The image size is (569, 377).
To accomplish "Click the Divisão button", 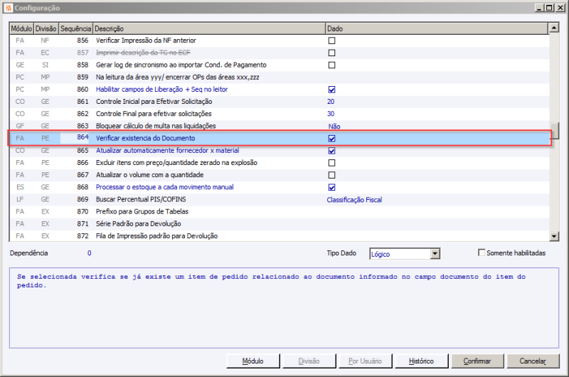I will [x=309, y=361].
